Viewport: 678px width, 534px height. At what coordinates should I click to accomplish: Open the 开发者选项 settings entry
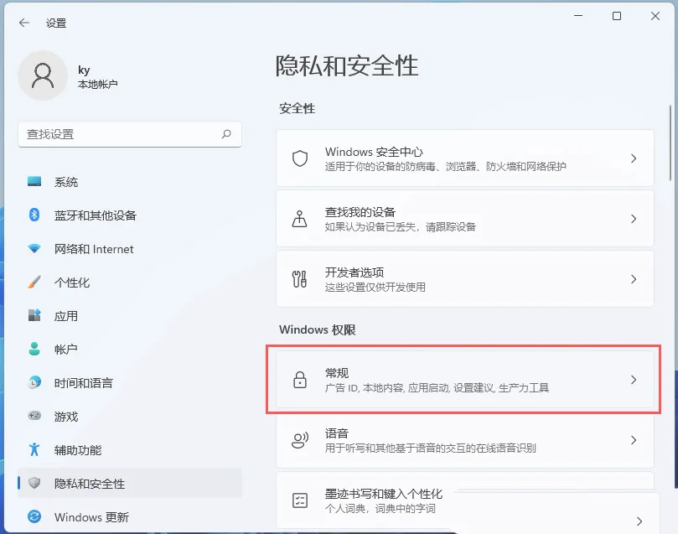(464, 279)
